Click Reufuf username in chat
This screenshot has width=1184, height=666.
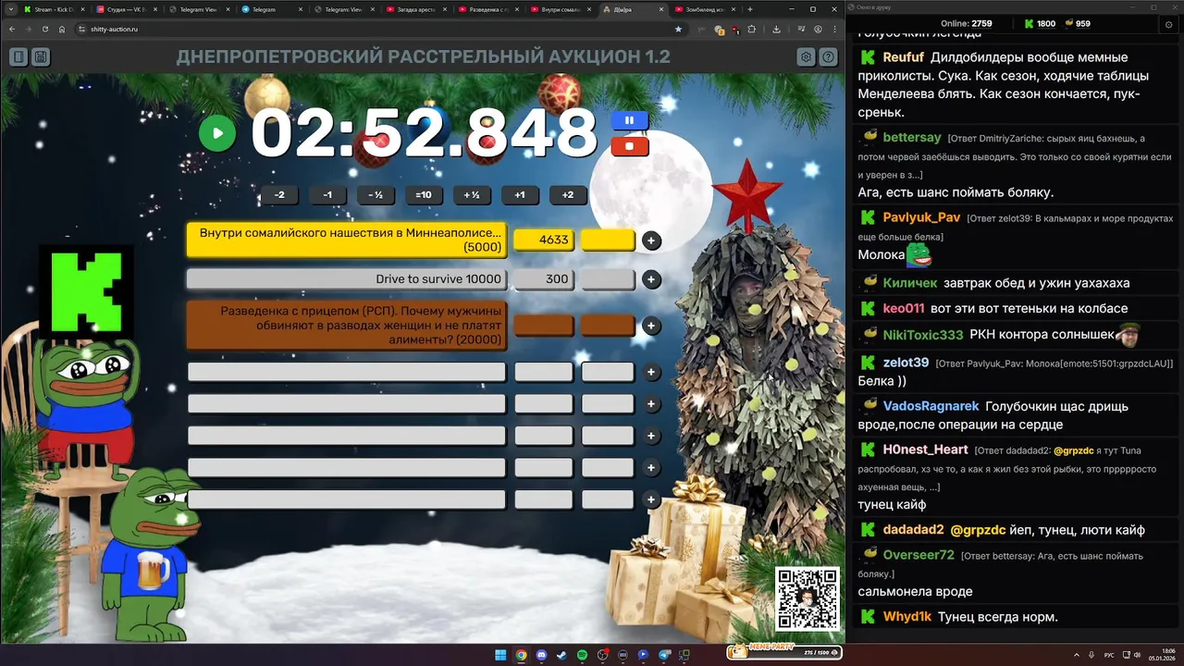903,57
